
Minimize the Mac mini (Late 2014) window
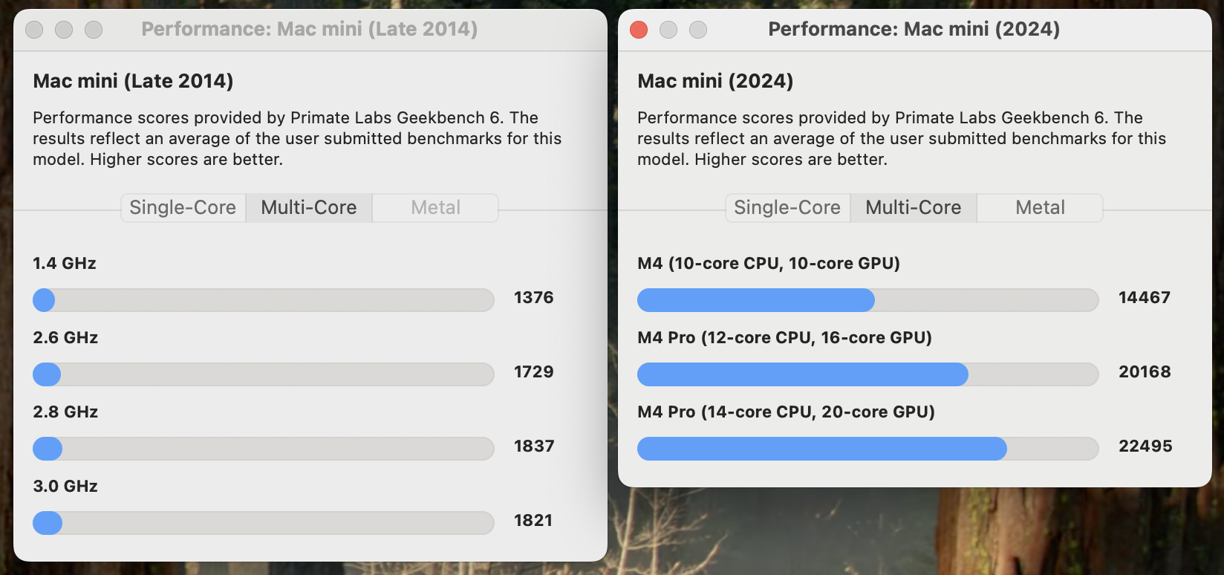pyautogui.click(x=64, y=30)
